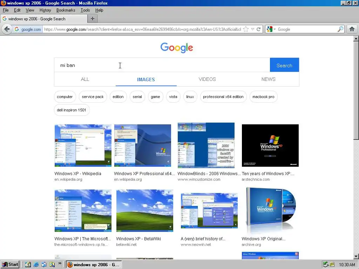Image resolution: width=359 pixels, height=269 pixels.
Task: Open the Windows XP Professional x64 thumbnail
Action: (x=143, y=145)
